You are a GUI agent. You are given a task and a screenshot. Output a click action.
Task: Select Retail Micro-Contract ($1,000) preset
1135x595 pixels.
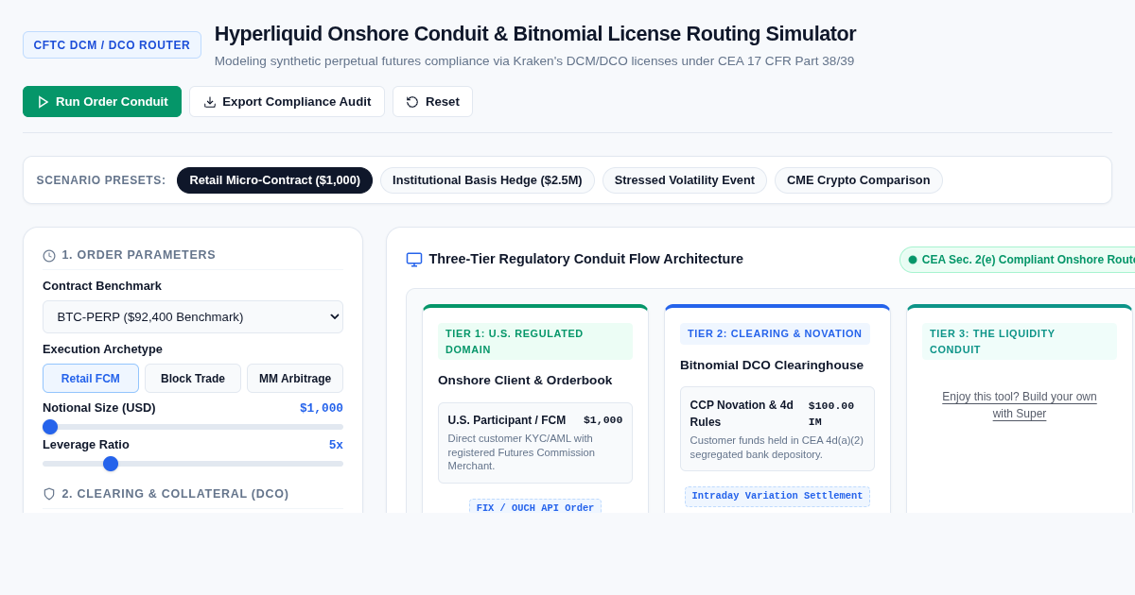tap(274, 180)
